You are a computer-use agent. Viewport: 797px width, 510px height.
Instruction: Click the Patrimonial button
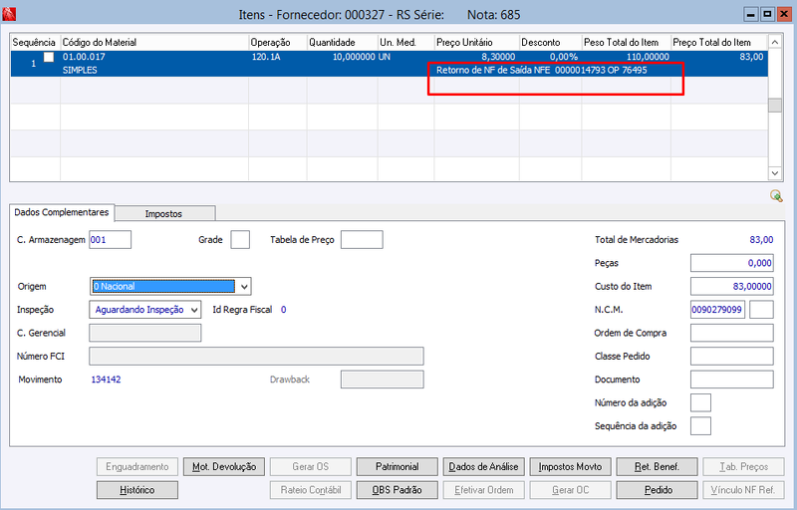(x=397, y=467)
